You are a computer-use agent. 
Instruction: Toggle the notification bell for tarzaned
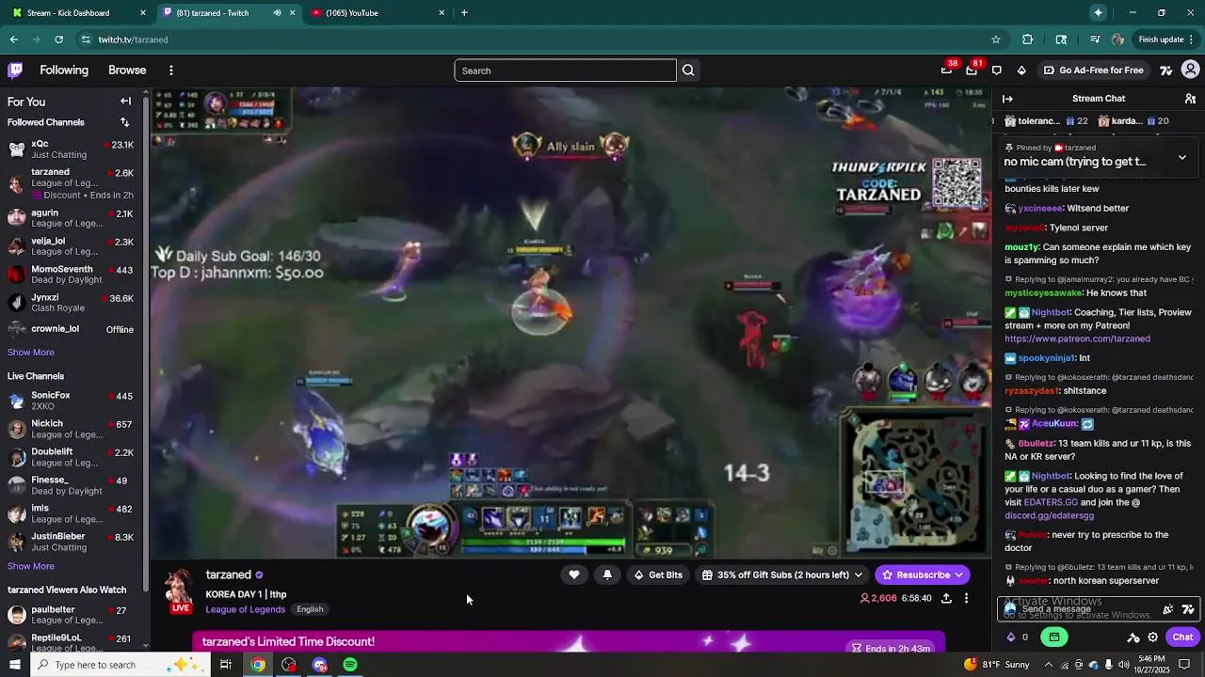pyautogui.click(x=607, y=575)
